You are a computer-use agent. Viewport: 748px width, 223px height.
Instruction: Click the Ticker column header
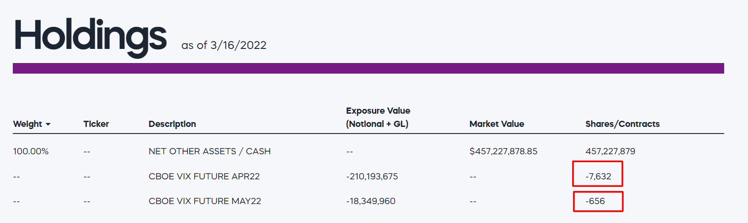96,124
